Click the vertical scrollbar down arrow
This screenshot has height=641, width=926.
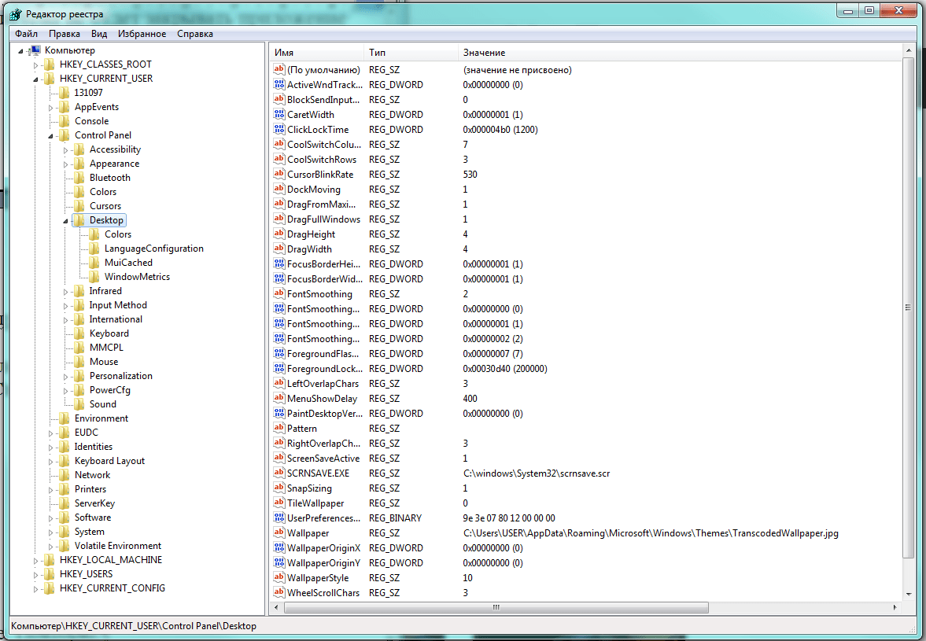point(909,595)
